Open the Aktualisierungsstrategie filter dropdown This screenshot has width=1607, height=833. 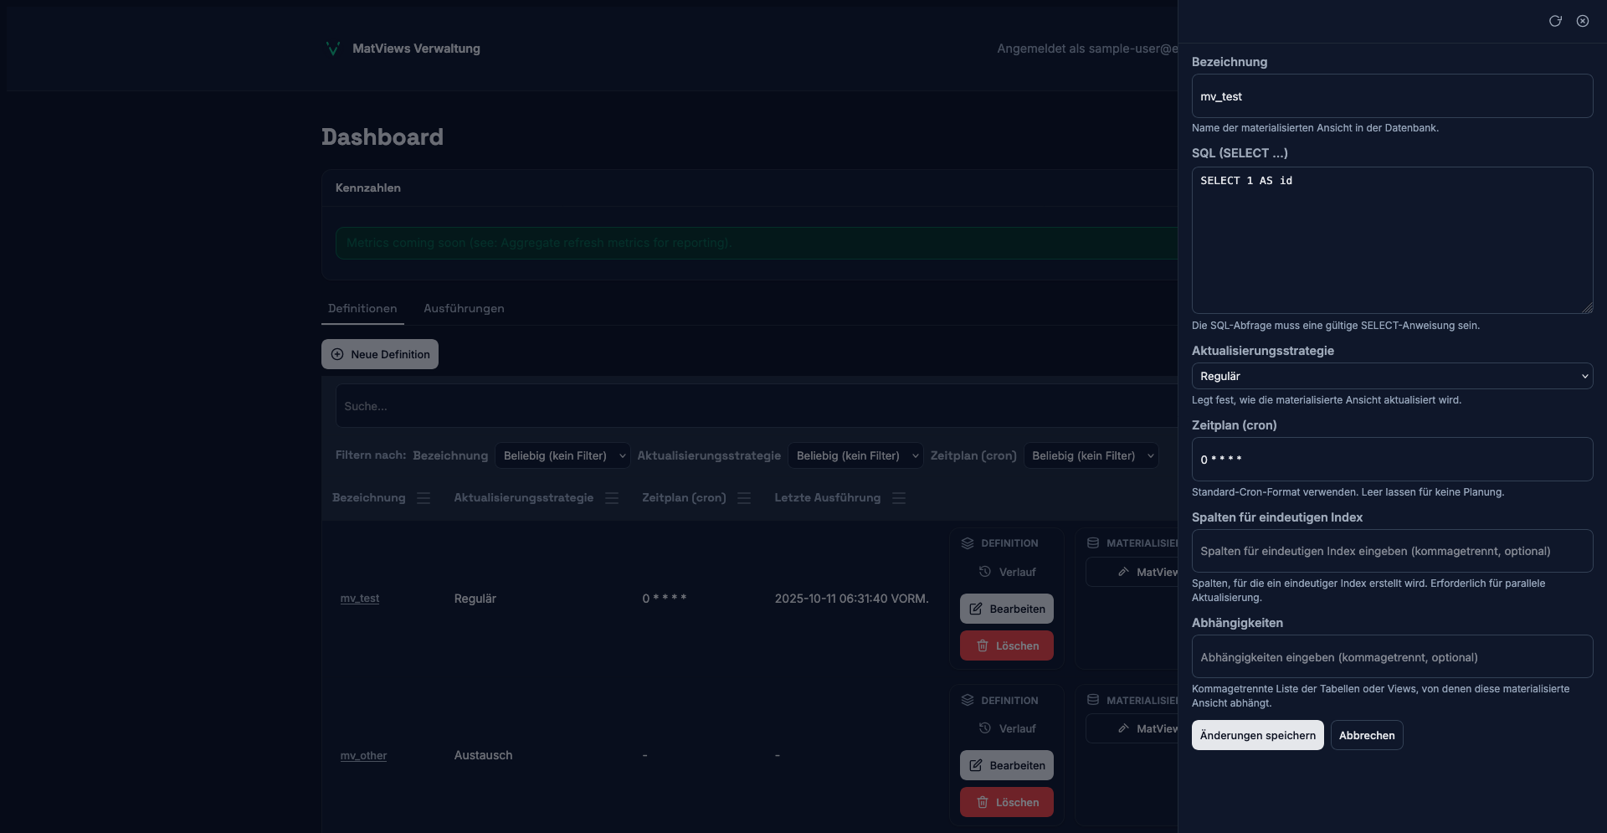pos(855,455)
